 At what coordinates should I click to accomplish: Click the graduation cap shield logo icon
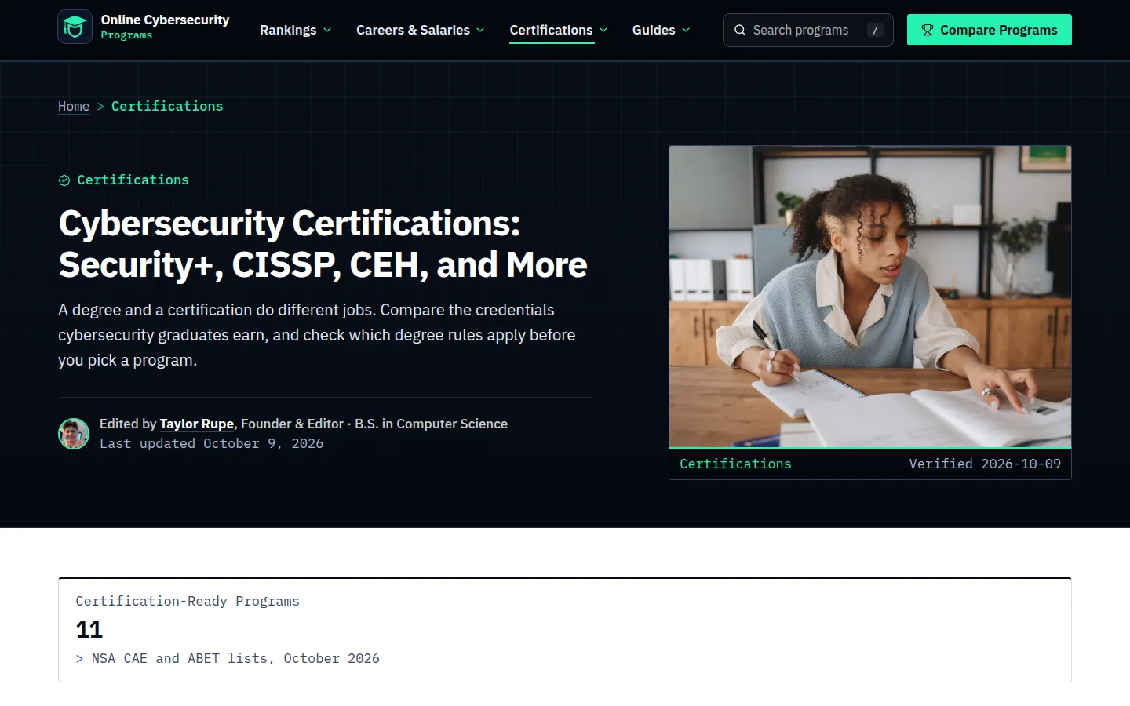tap(75, 27)
